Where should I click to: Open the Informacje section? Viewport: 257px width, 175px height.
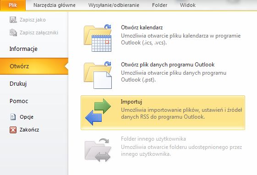click(x=23, y=49)
